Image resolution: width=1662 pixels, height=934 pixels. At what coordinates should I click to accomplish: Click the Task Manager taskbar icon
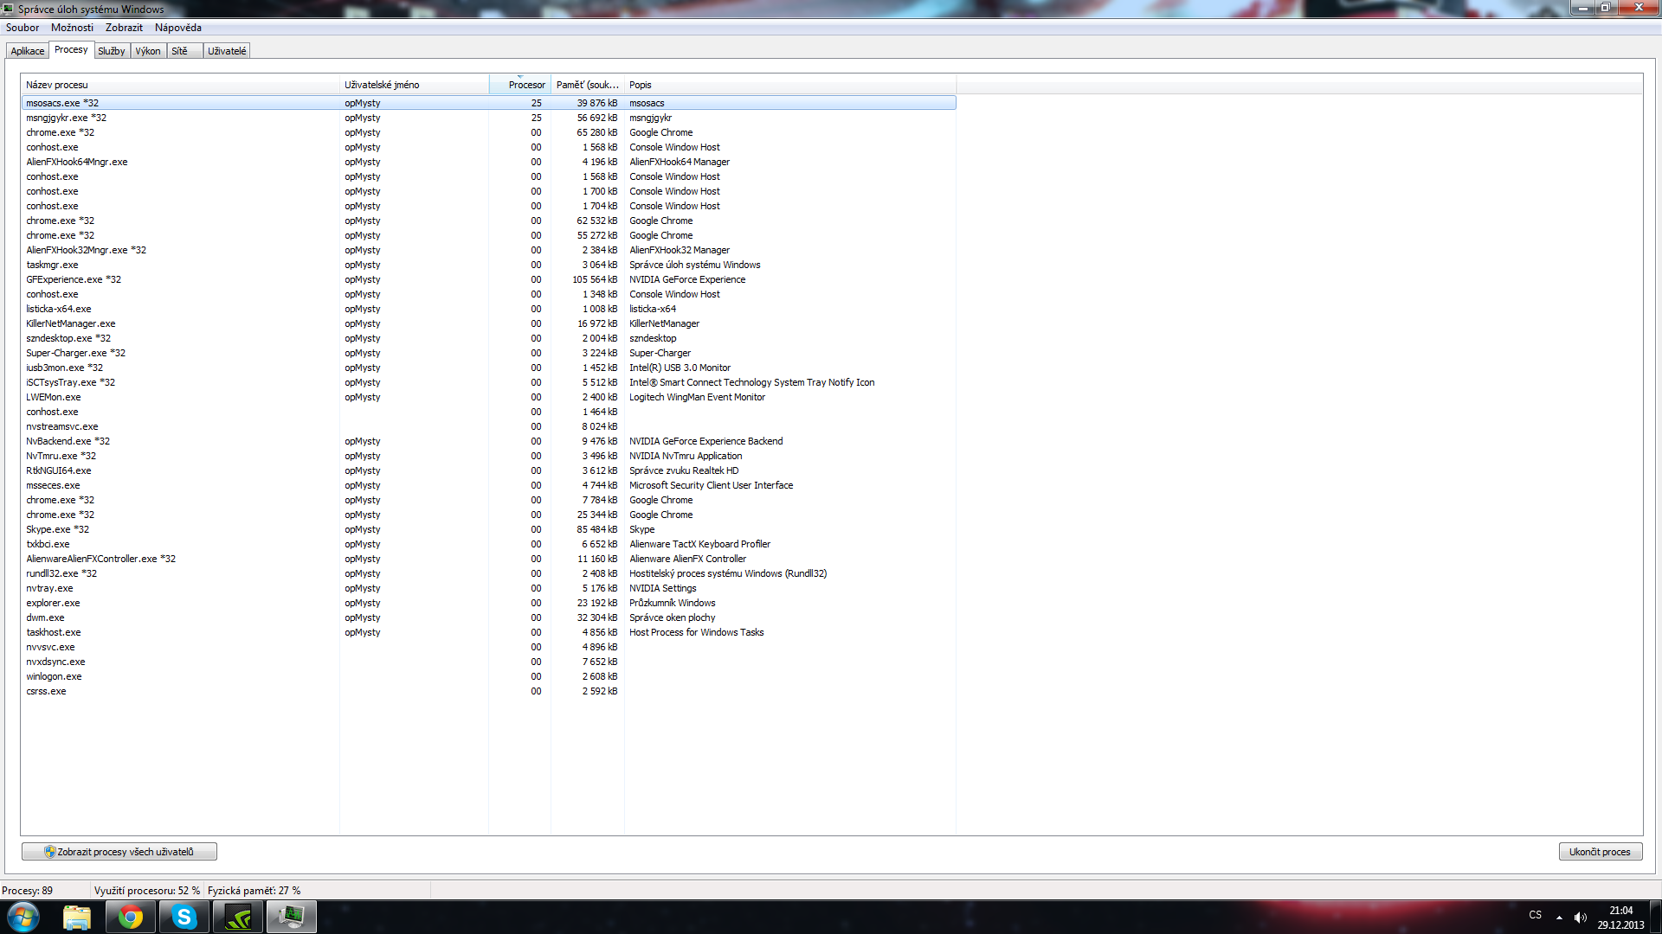[292, 917]
